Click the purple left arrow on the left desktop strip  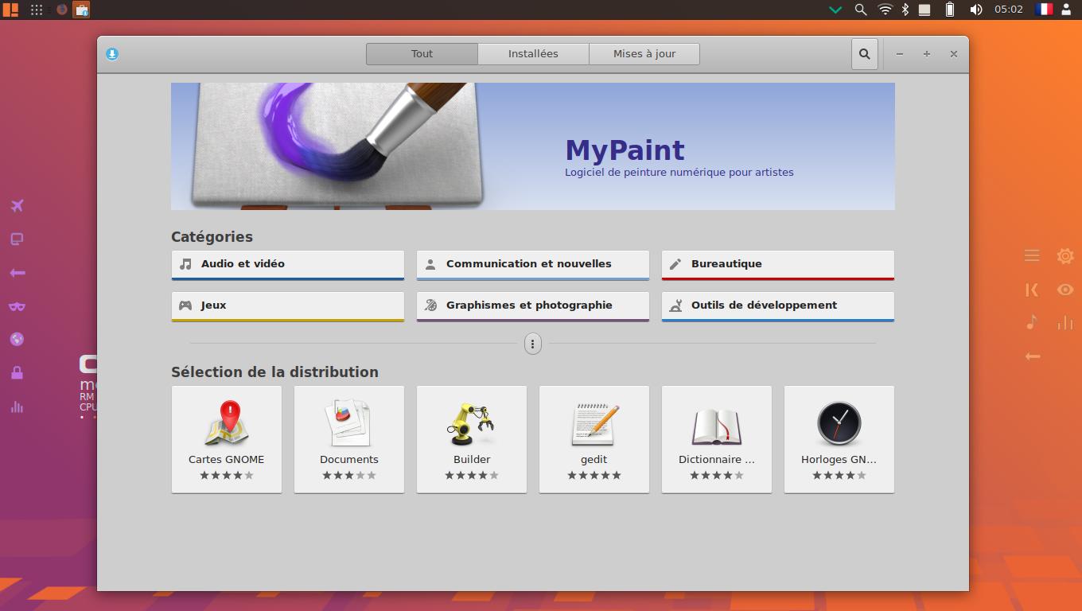click(17, 273)
